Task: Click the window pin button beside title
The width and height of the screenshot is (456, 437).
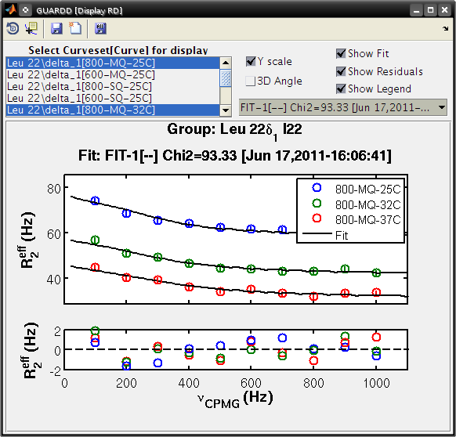Action: pos(26,10)
